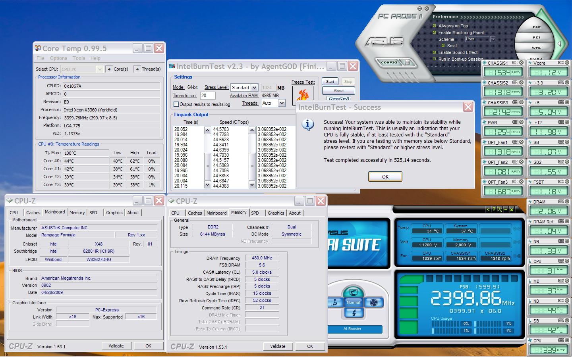The image size is (572, 357).
Task: Click left CPU-Z title bar icon
Action: 10,201
